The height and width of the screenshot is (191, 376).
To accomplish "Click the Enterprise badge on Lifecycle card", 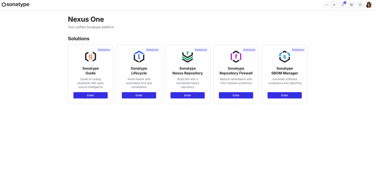I will pos(152,50).
